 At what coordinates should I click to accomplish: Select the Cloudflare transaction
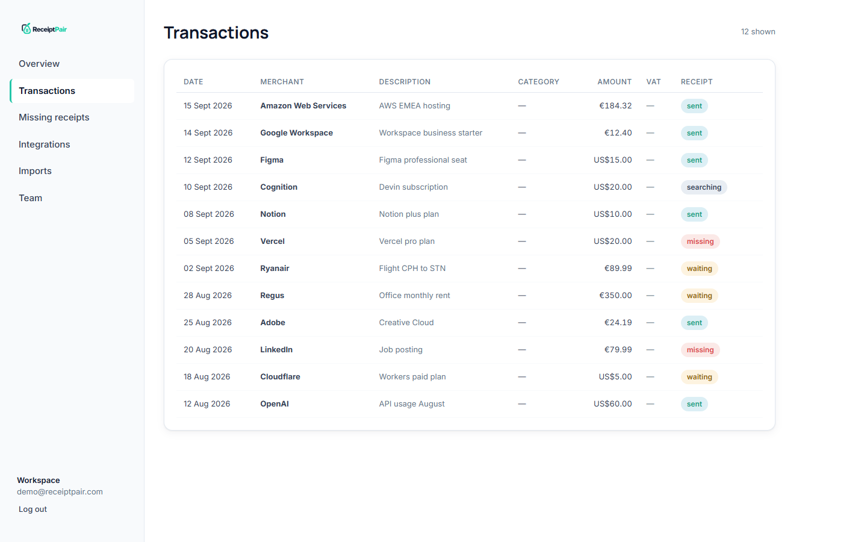coord(470,377)
